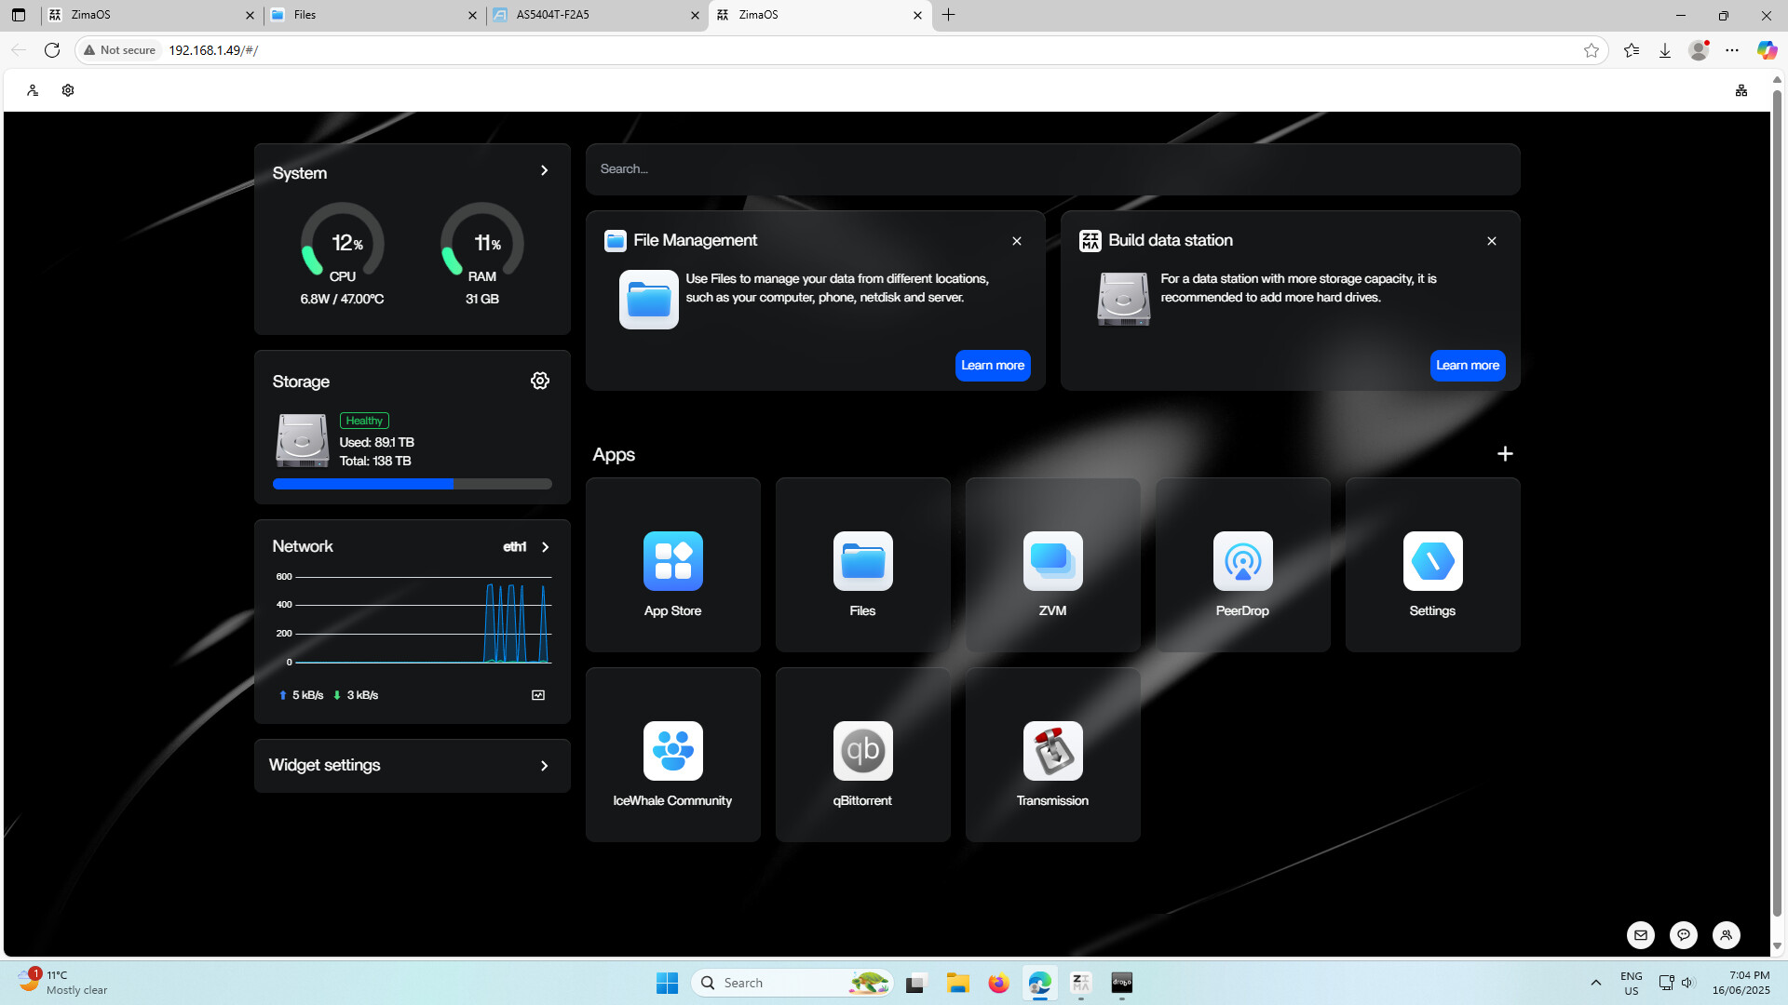Screen dimensions: 1788x1005
Task: Click the Not secure site info badge
Action: point(120,50)
